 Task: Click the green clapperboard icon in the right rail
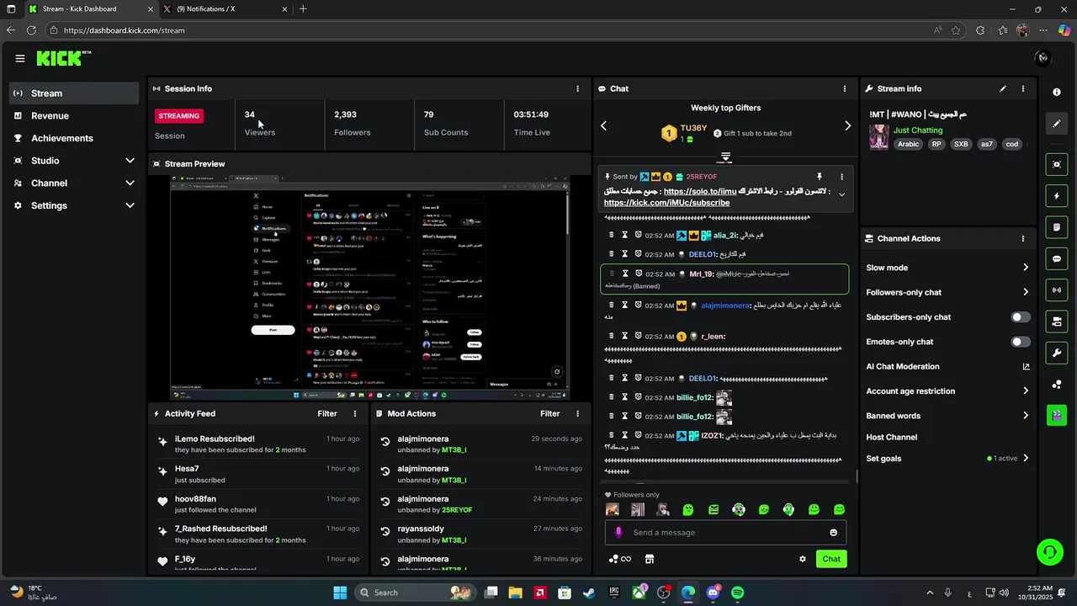coord(1057,416)
